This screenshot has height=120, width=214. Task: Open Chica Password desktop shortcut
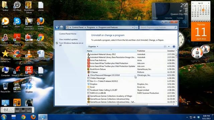coord(5,40)
